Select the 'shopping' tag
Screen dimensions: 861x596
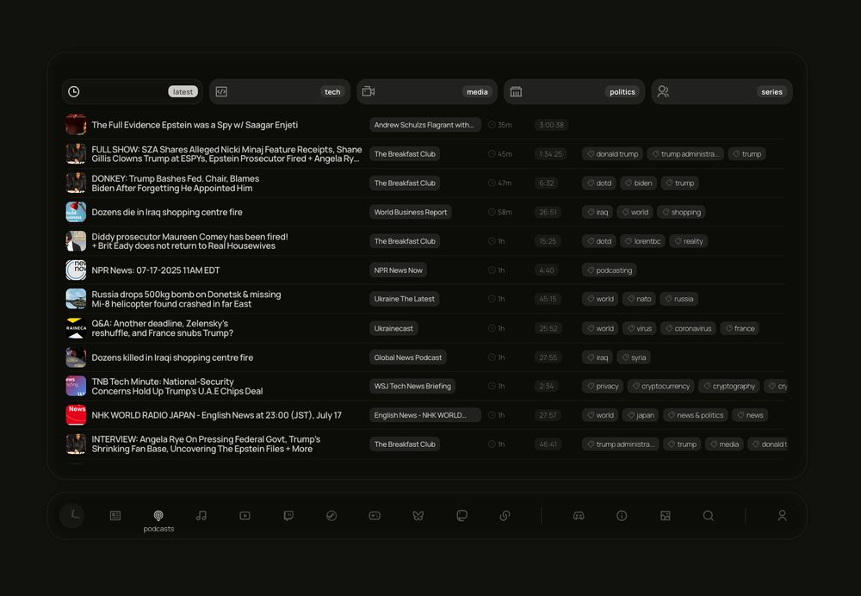point(681,212)
